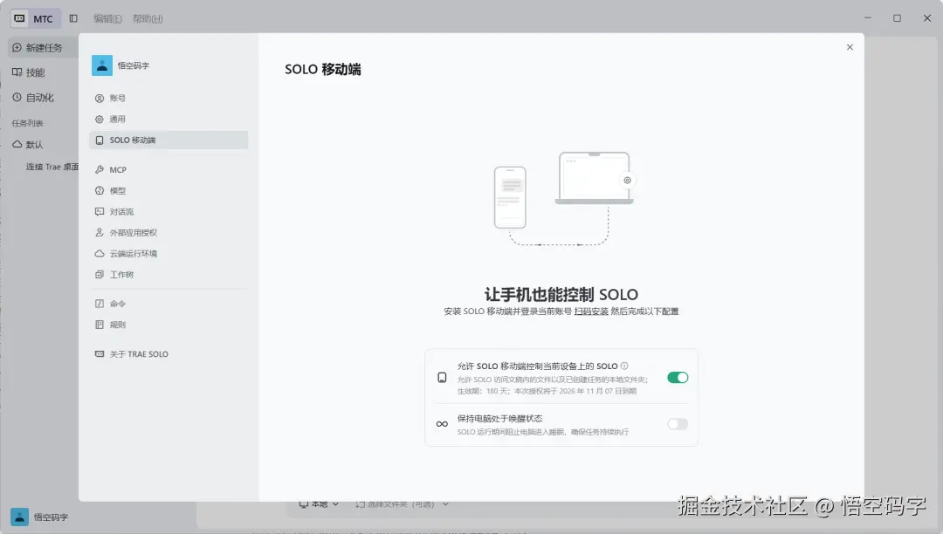Open the 选择文件夹 dropdown behind the dialog
Viewport: 943px width, 534px height.
point(402,504)
